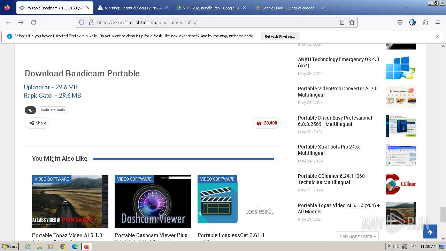446x251 pixels.
Task: Open the tracking protection shield icon
Action: point(82,22)
